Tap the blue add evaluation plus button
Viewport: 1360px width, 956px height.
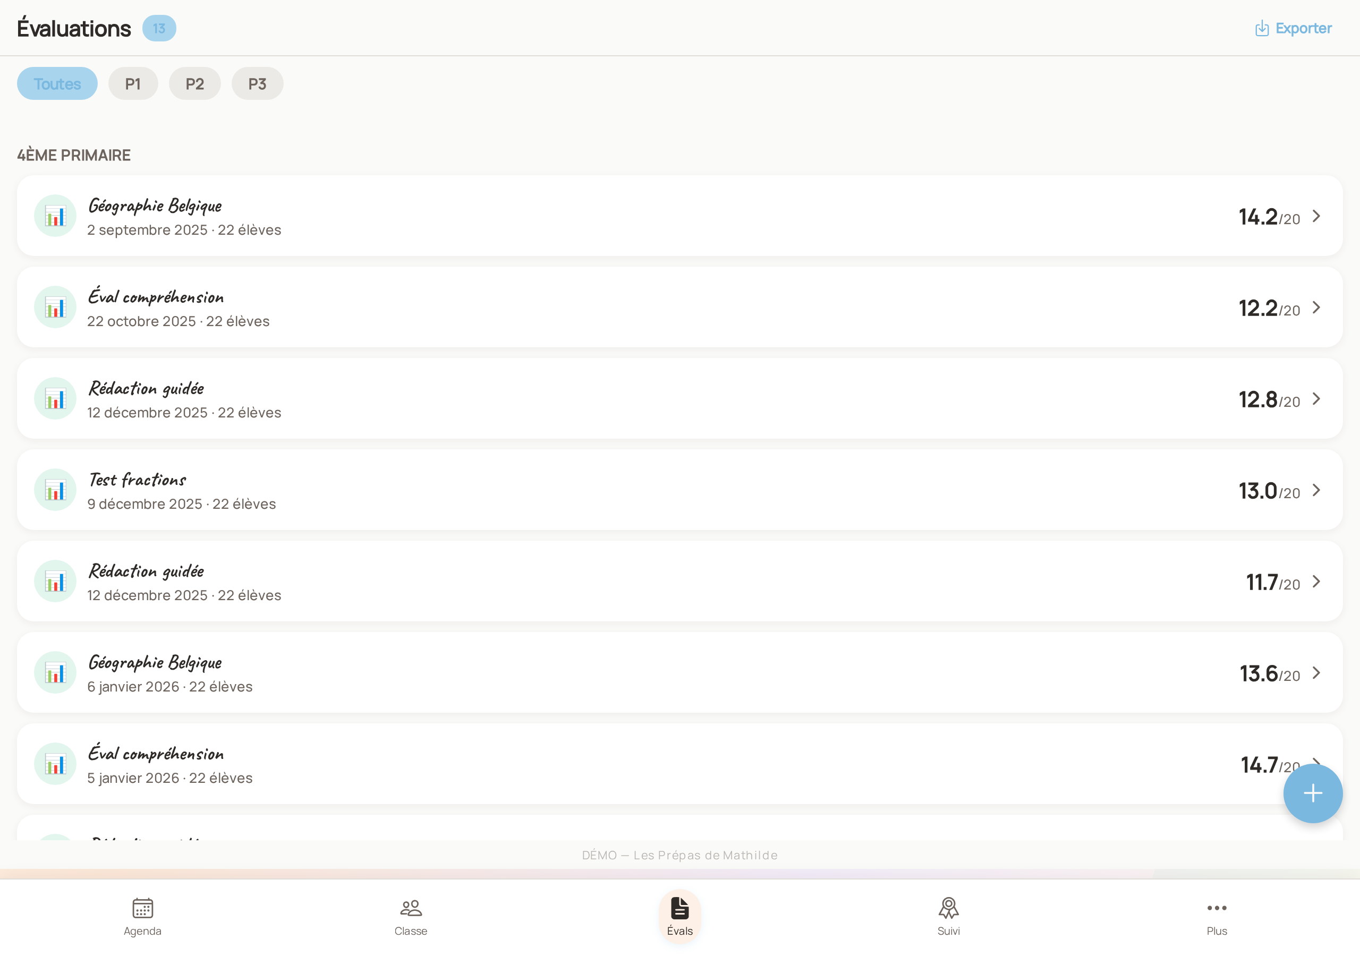(x=1313, y=793)
